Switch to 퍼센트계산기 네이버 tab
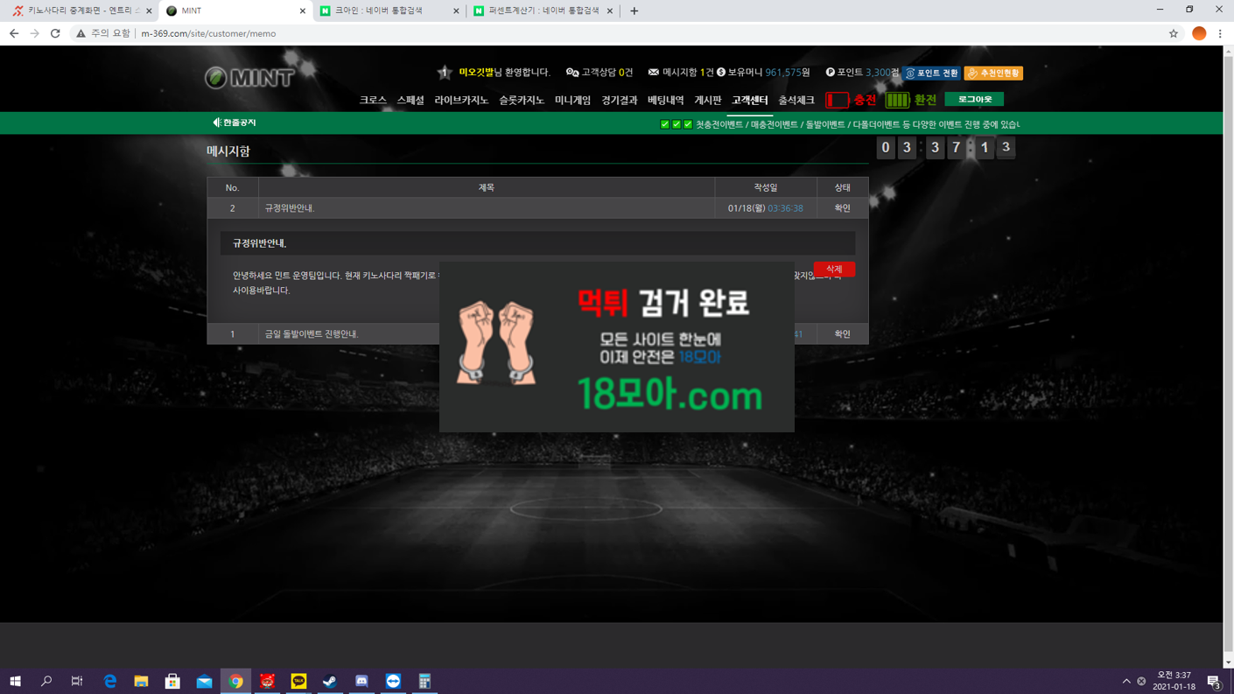1234x694 pixels. [543, 11]
